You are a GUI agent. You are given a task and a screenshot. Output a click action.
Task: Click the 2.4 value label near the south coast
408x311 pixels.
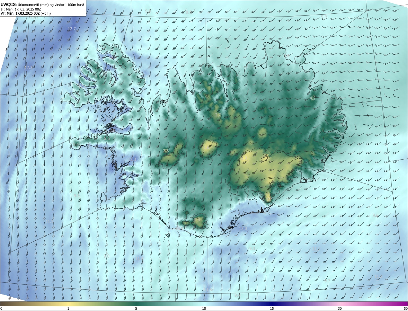click(x=197, y=220)
